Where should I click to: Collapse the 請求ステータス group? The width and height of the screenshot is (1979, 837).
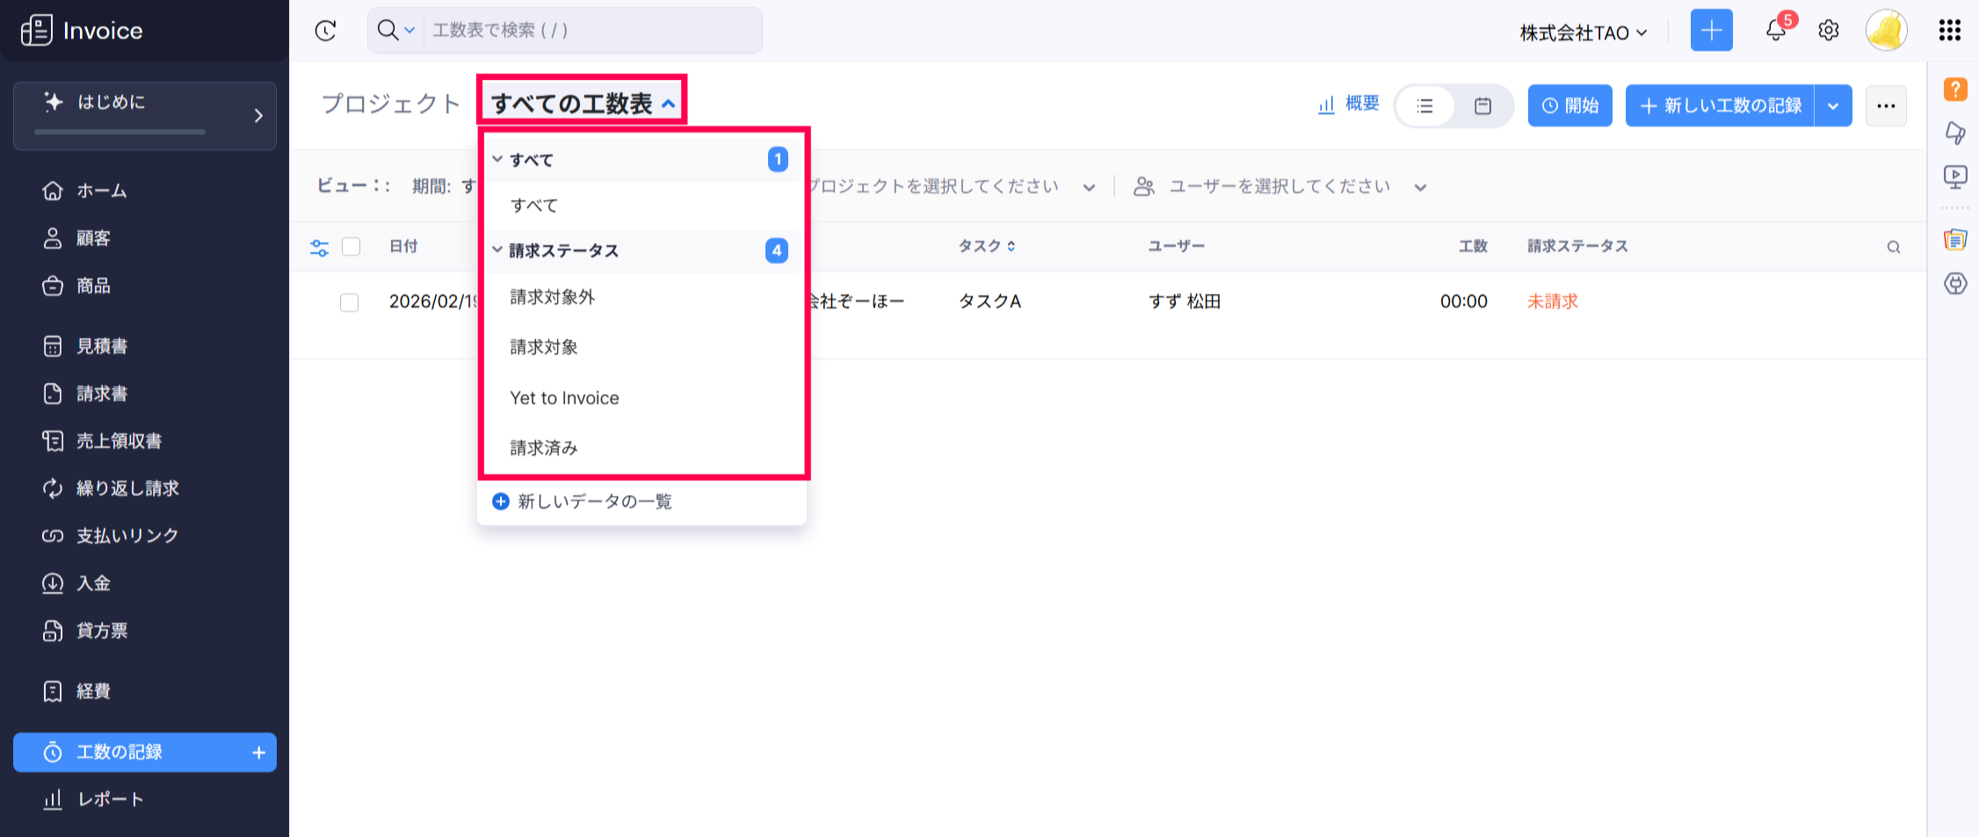click(x=497, y=250)
